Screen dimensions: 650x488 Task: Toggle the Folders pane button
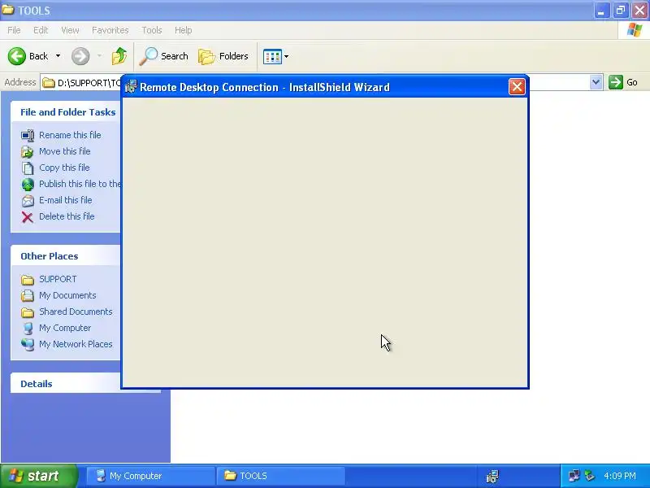[223, 56]
